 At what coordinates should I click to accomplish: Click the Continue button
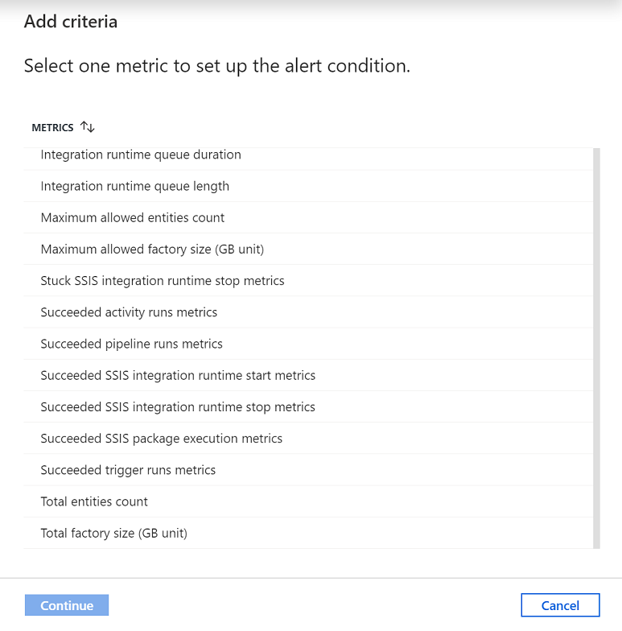67,605
